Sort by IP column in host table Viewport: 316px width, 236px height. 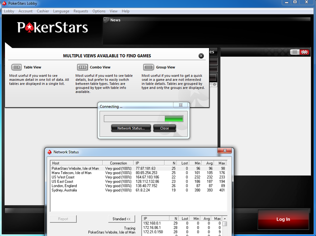point(149,163)
